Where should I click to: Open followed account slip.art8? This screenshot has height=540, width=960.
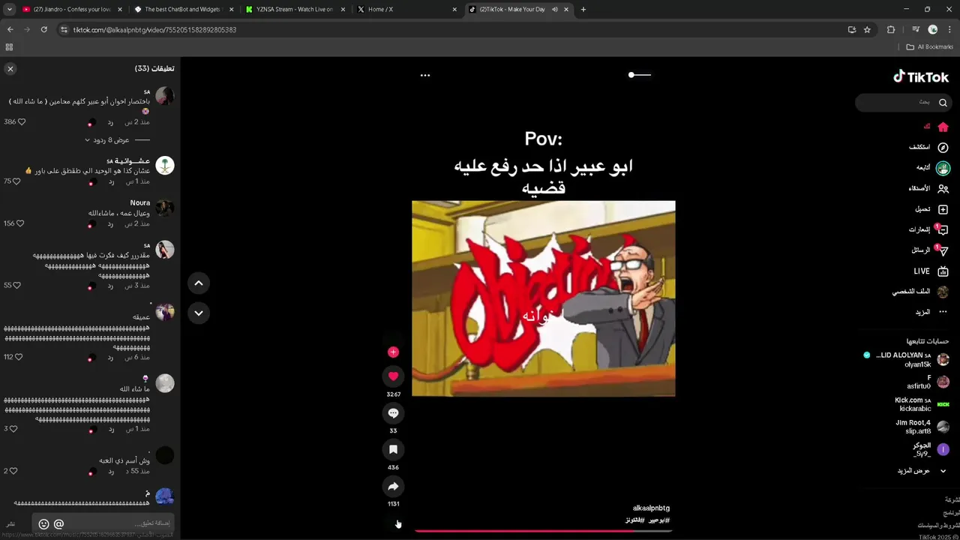(x=922, y=427)
